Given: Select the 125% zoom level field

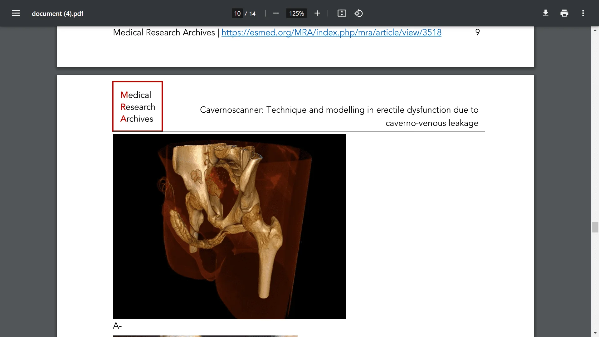Looking at the screenshot, I should (296, 13).
